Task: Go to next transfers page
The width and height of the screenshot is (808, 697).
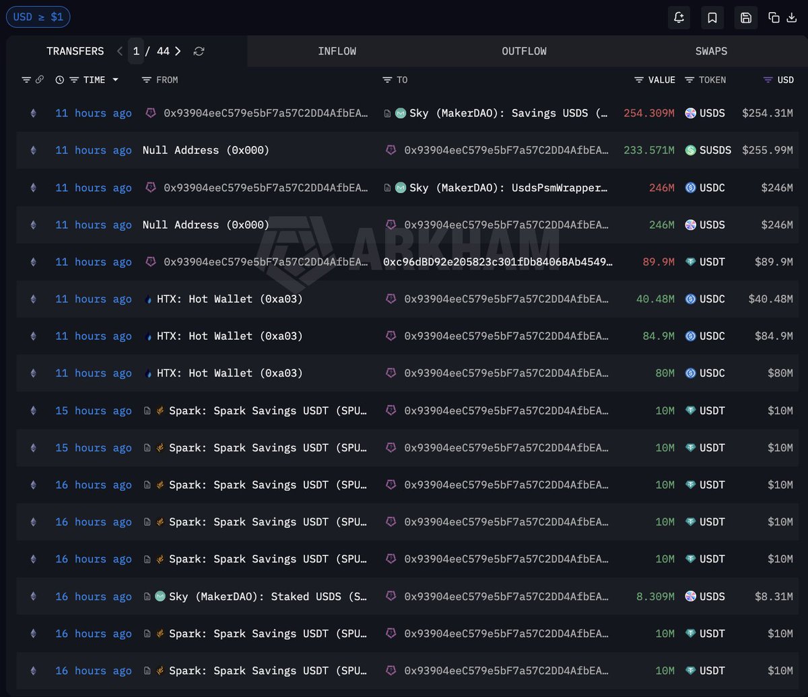Action: (178, 51)
